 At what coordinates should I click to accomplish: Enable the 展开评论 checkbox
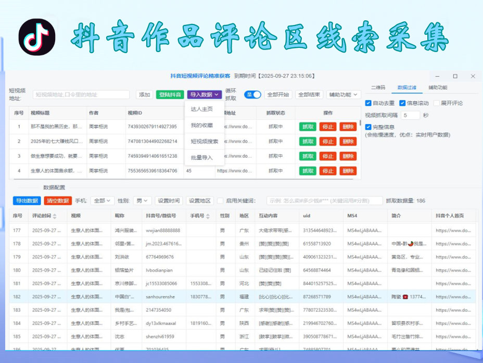pyautogui.click(x=437, y=103)
